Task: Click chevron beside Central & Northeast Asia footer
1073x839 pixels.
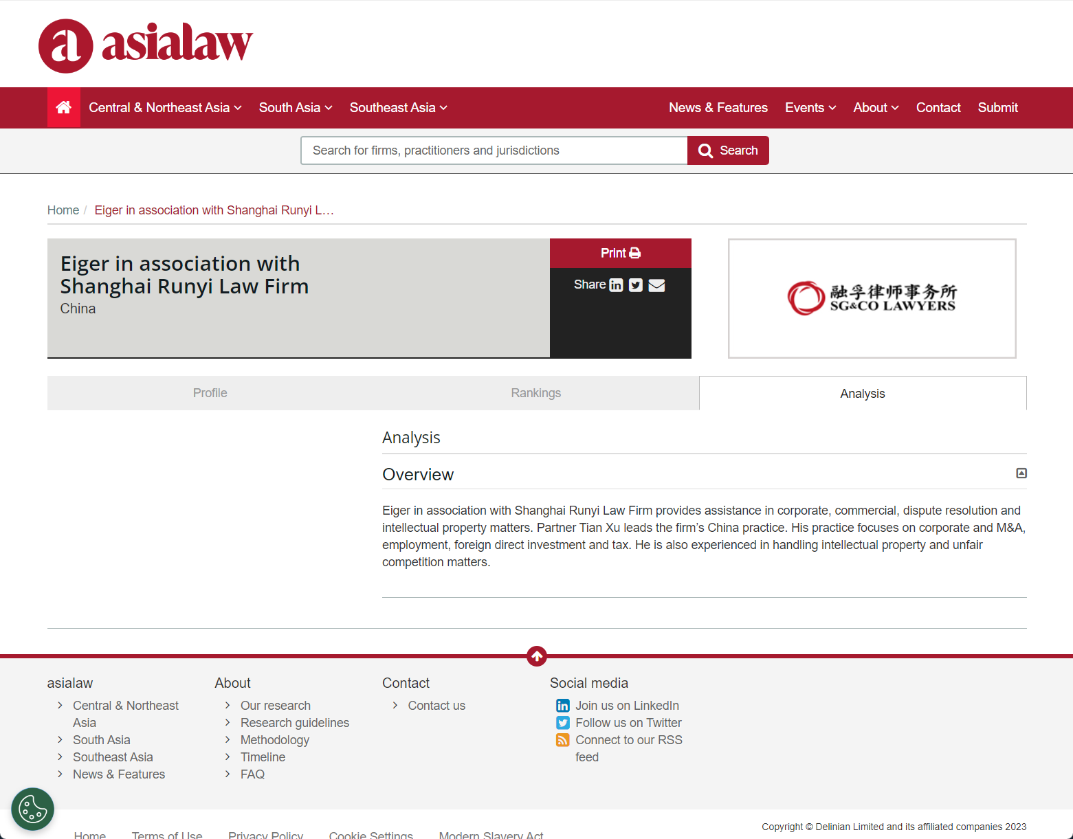Action: [60, 705]
